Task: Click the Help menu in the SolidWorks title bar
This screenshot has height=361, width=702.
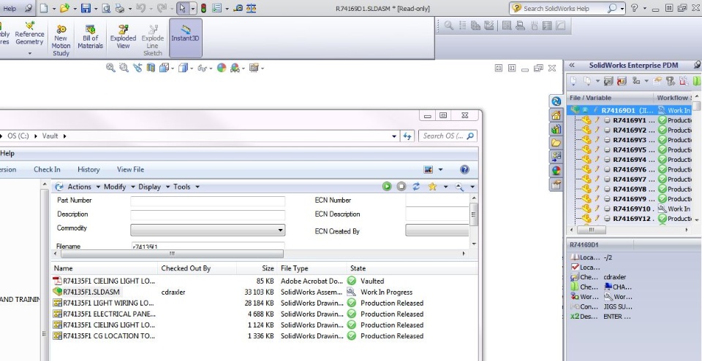Action: (x=10, y=8)
